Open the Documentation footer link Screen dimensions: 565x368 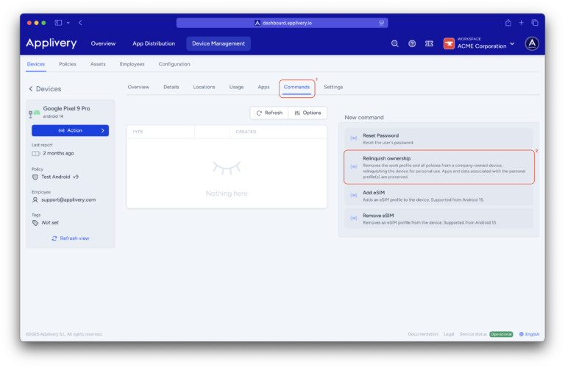pos(423,334)
